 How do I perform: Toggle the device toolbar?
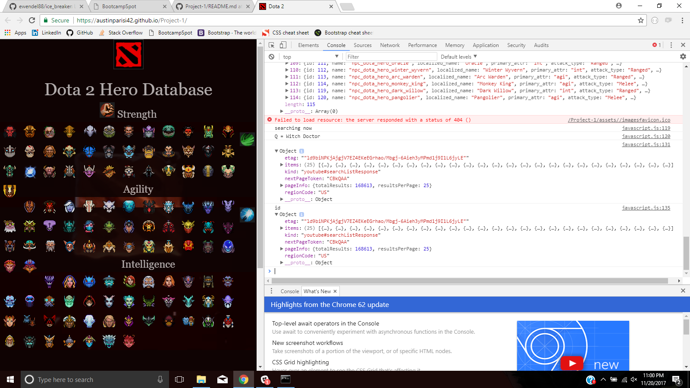[x=283, y=45]
